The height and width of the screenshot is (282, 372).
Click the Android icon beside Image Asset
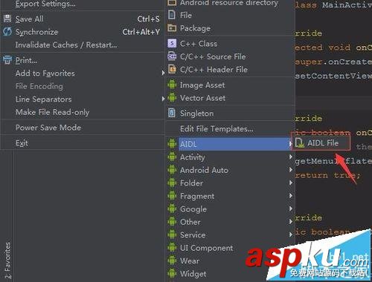[x=172, y=85]
